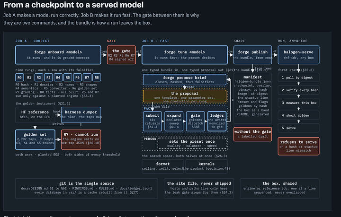Click the "RUN, ANYWHERE" section label
341x217 pixels.
click(293, 41)
